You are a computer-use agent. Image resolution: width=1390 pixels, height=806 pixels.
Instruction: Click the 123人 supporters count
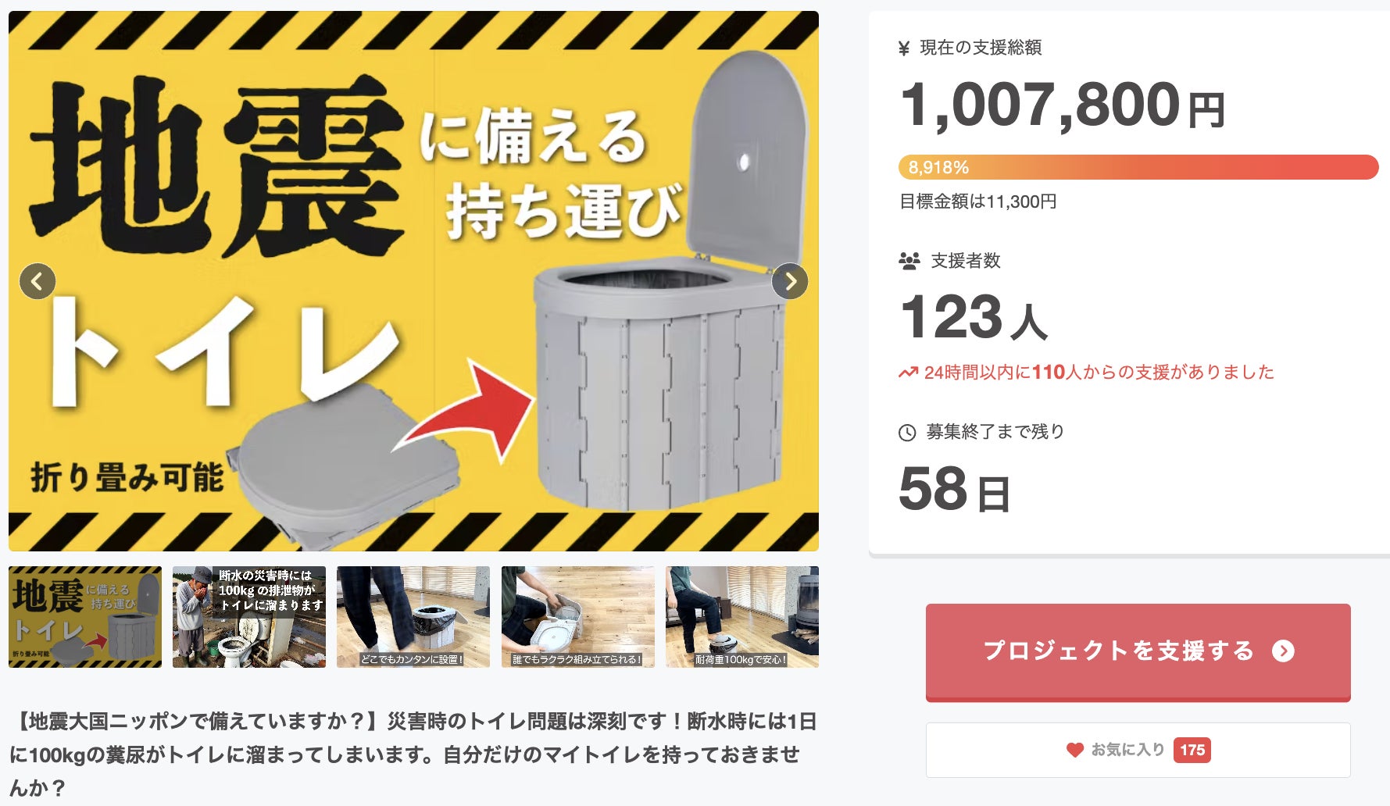coord(974,317)
